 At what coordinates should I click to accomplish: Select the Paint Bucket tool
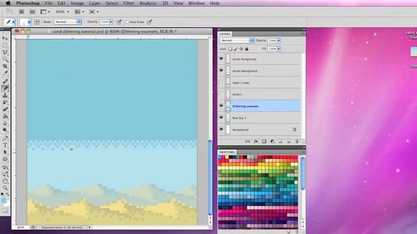5,116
